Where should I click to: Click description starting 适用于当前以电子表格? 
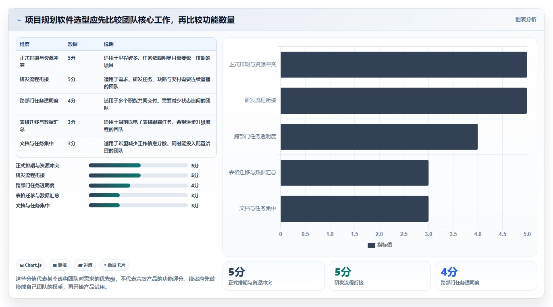(157, 125)
